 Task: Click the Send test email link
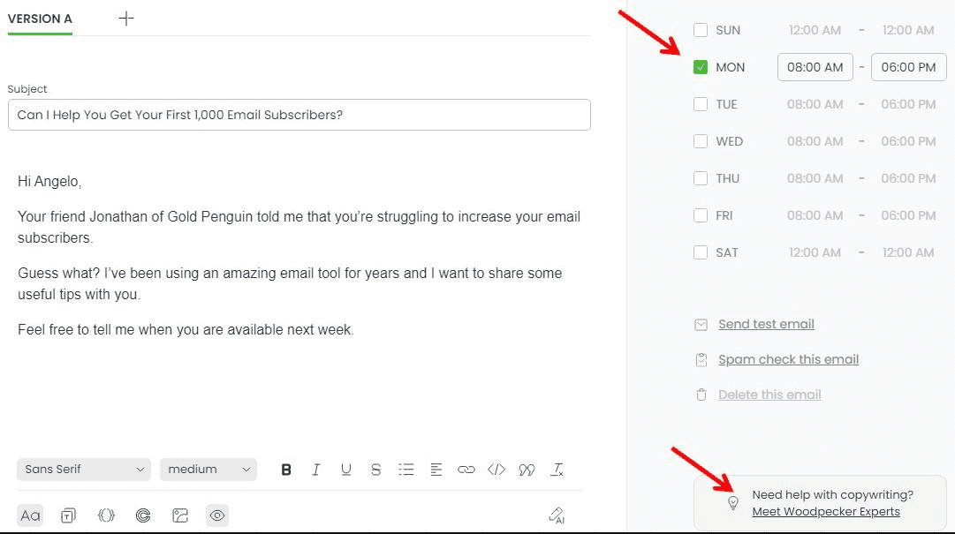pyautogui.click(x=766, y=324)
